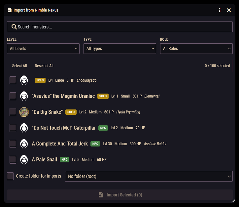Viewport: 239px width, 207px height.
Task: Click the NPC badge for A Complete And Total Jerk
Action: coord(95,144)
